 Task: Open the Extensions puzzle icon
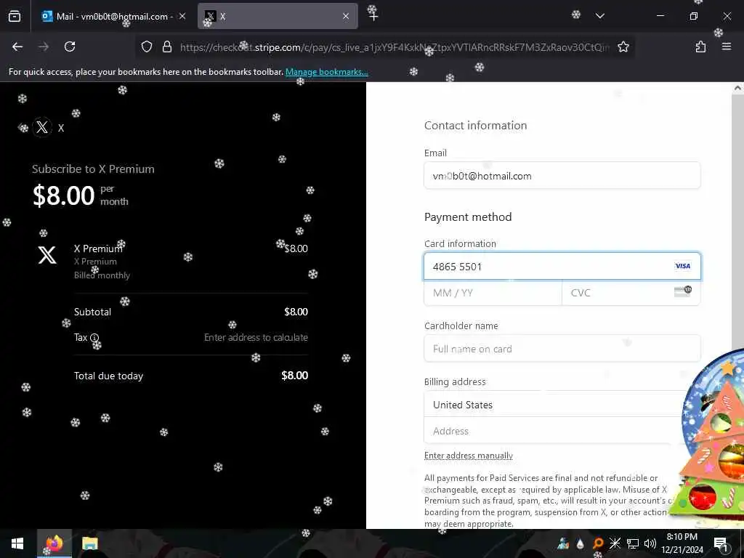[700, 46]
